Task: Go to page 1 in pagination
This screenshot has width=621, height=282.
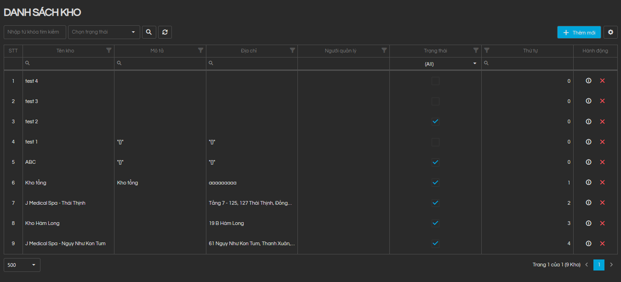Action: click(x=598, y=265)
